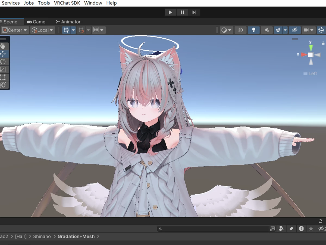Navigate to Shinano folder in breadcrumb
326x245 pixels.
point(42,236)
